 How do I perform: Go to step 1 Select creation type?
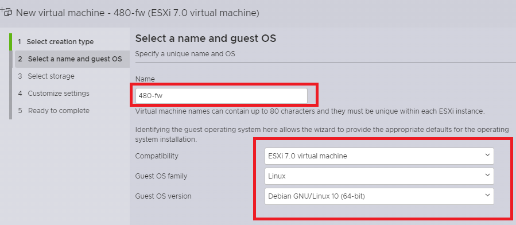click(56, 42)
